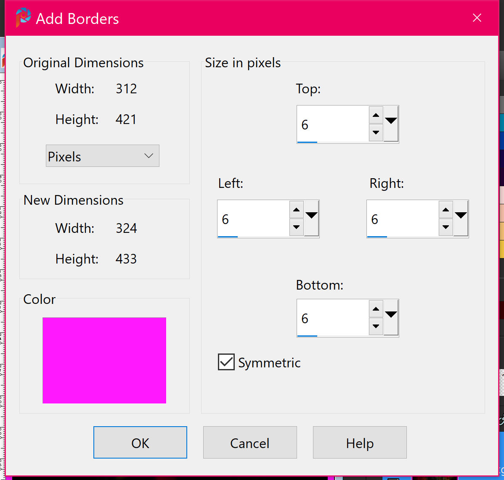Uncheck the Symmetric checkbox
Image resolution: width=504 pixels, height=480 pixels.
tap(226, 362)
